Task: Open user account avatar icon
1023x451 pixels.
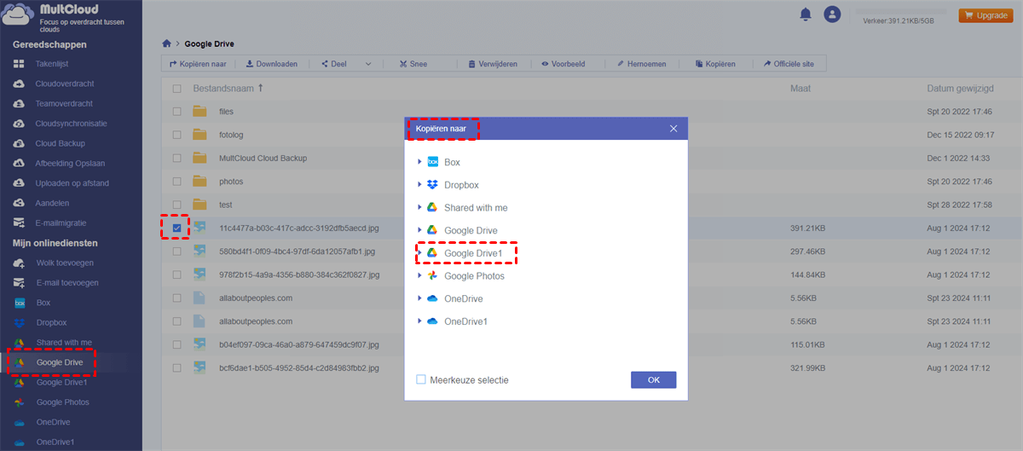Action: pyautogui.click(x=832, y=14)
